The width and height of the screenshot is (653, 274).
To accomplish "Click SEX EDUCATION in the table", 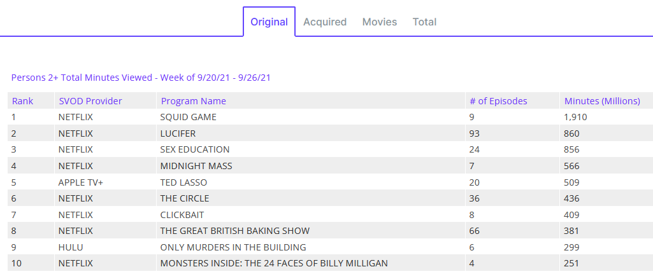I will [x=195, y=149].
